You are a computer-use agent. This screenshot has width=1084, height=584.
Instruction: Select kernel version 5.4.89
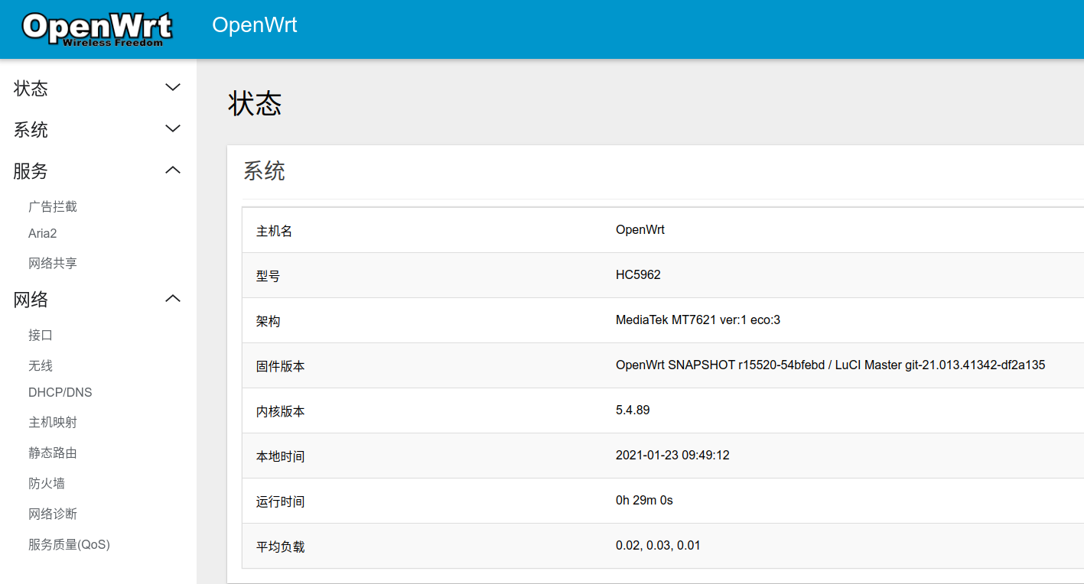[633, 410]
